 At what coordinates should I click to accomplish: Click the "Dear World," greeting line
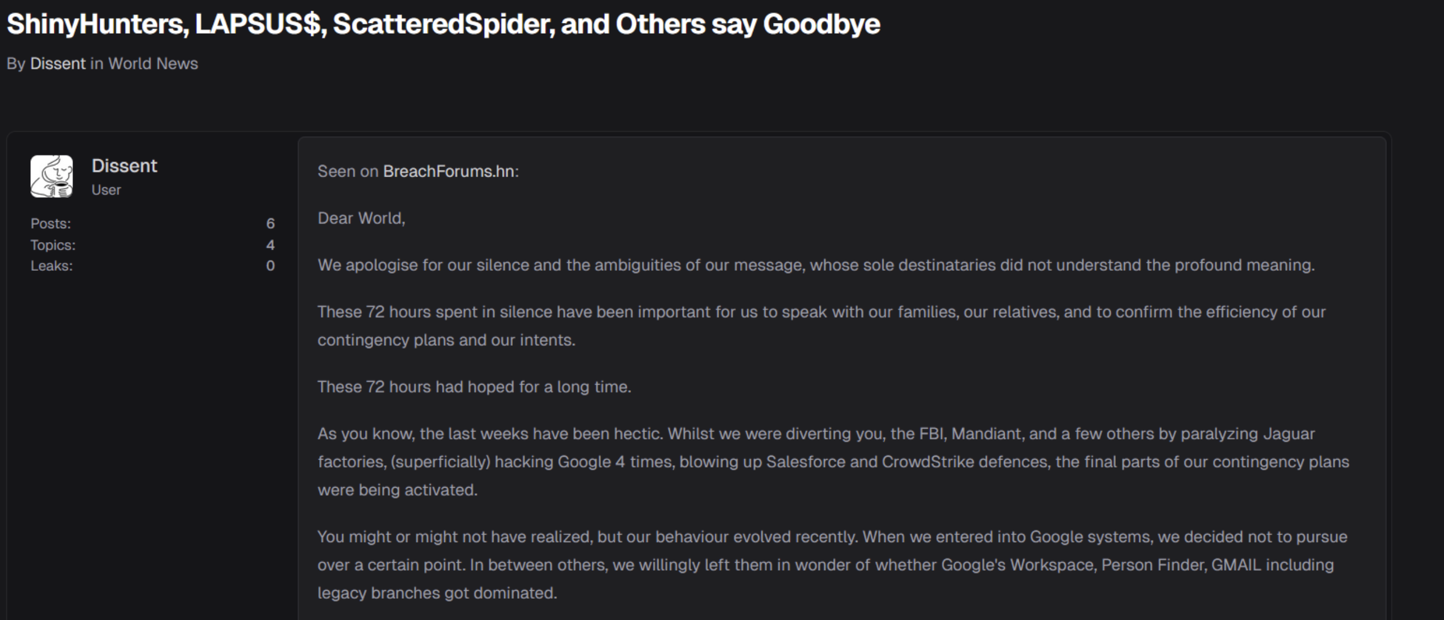(x=361, y=219)
